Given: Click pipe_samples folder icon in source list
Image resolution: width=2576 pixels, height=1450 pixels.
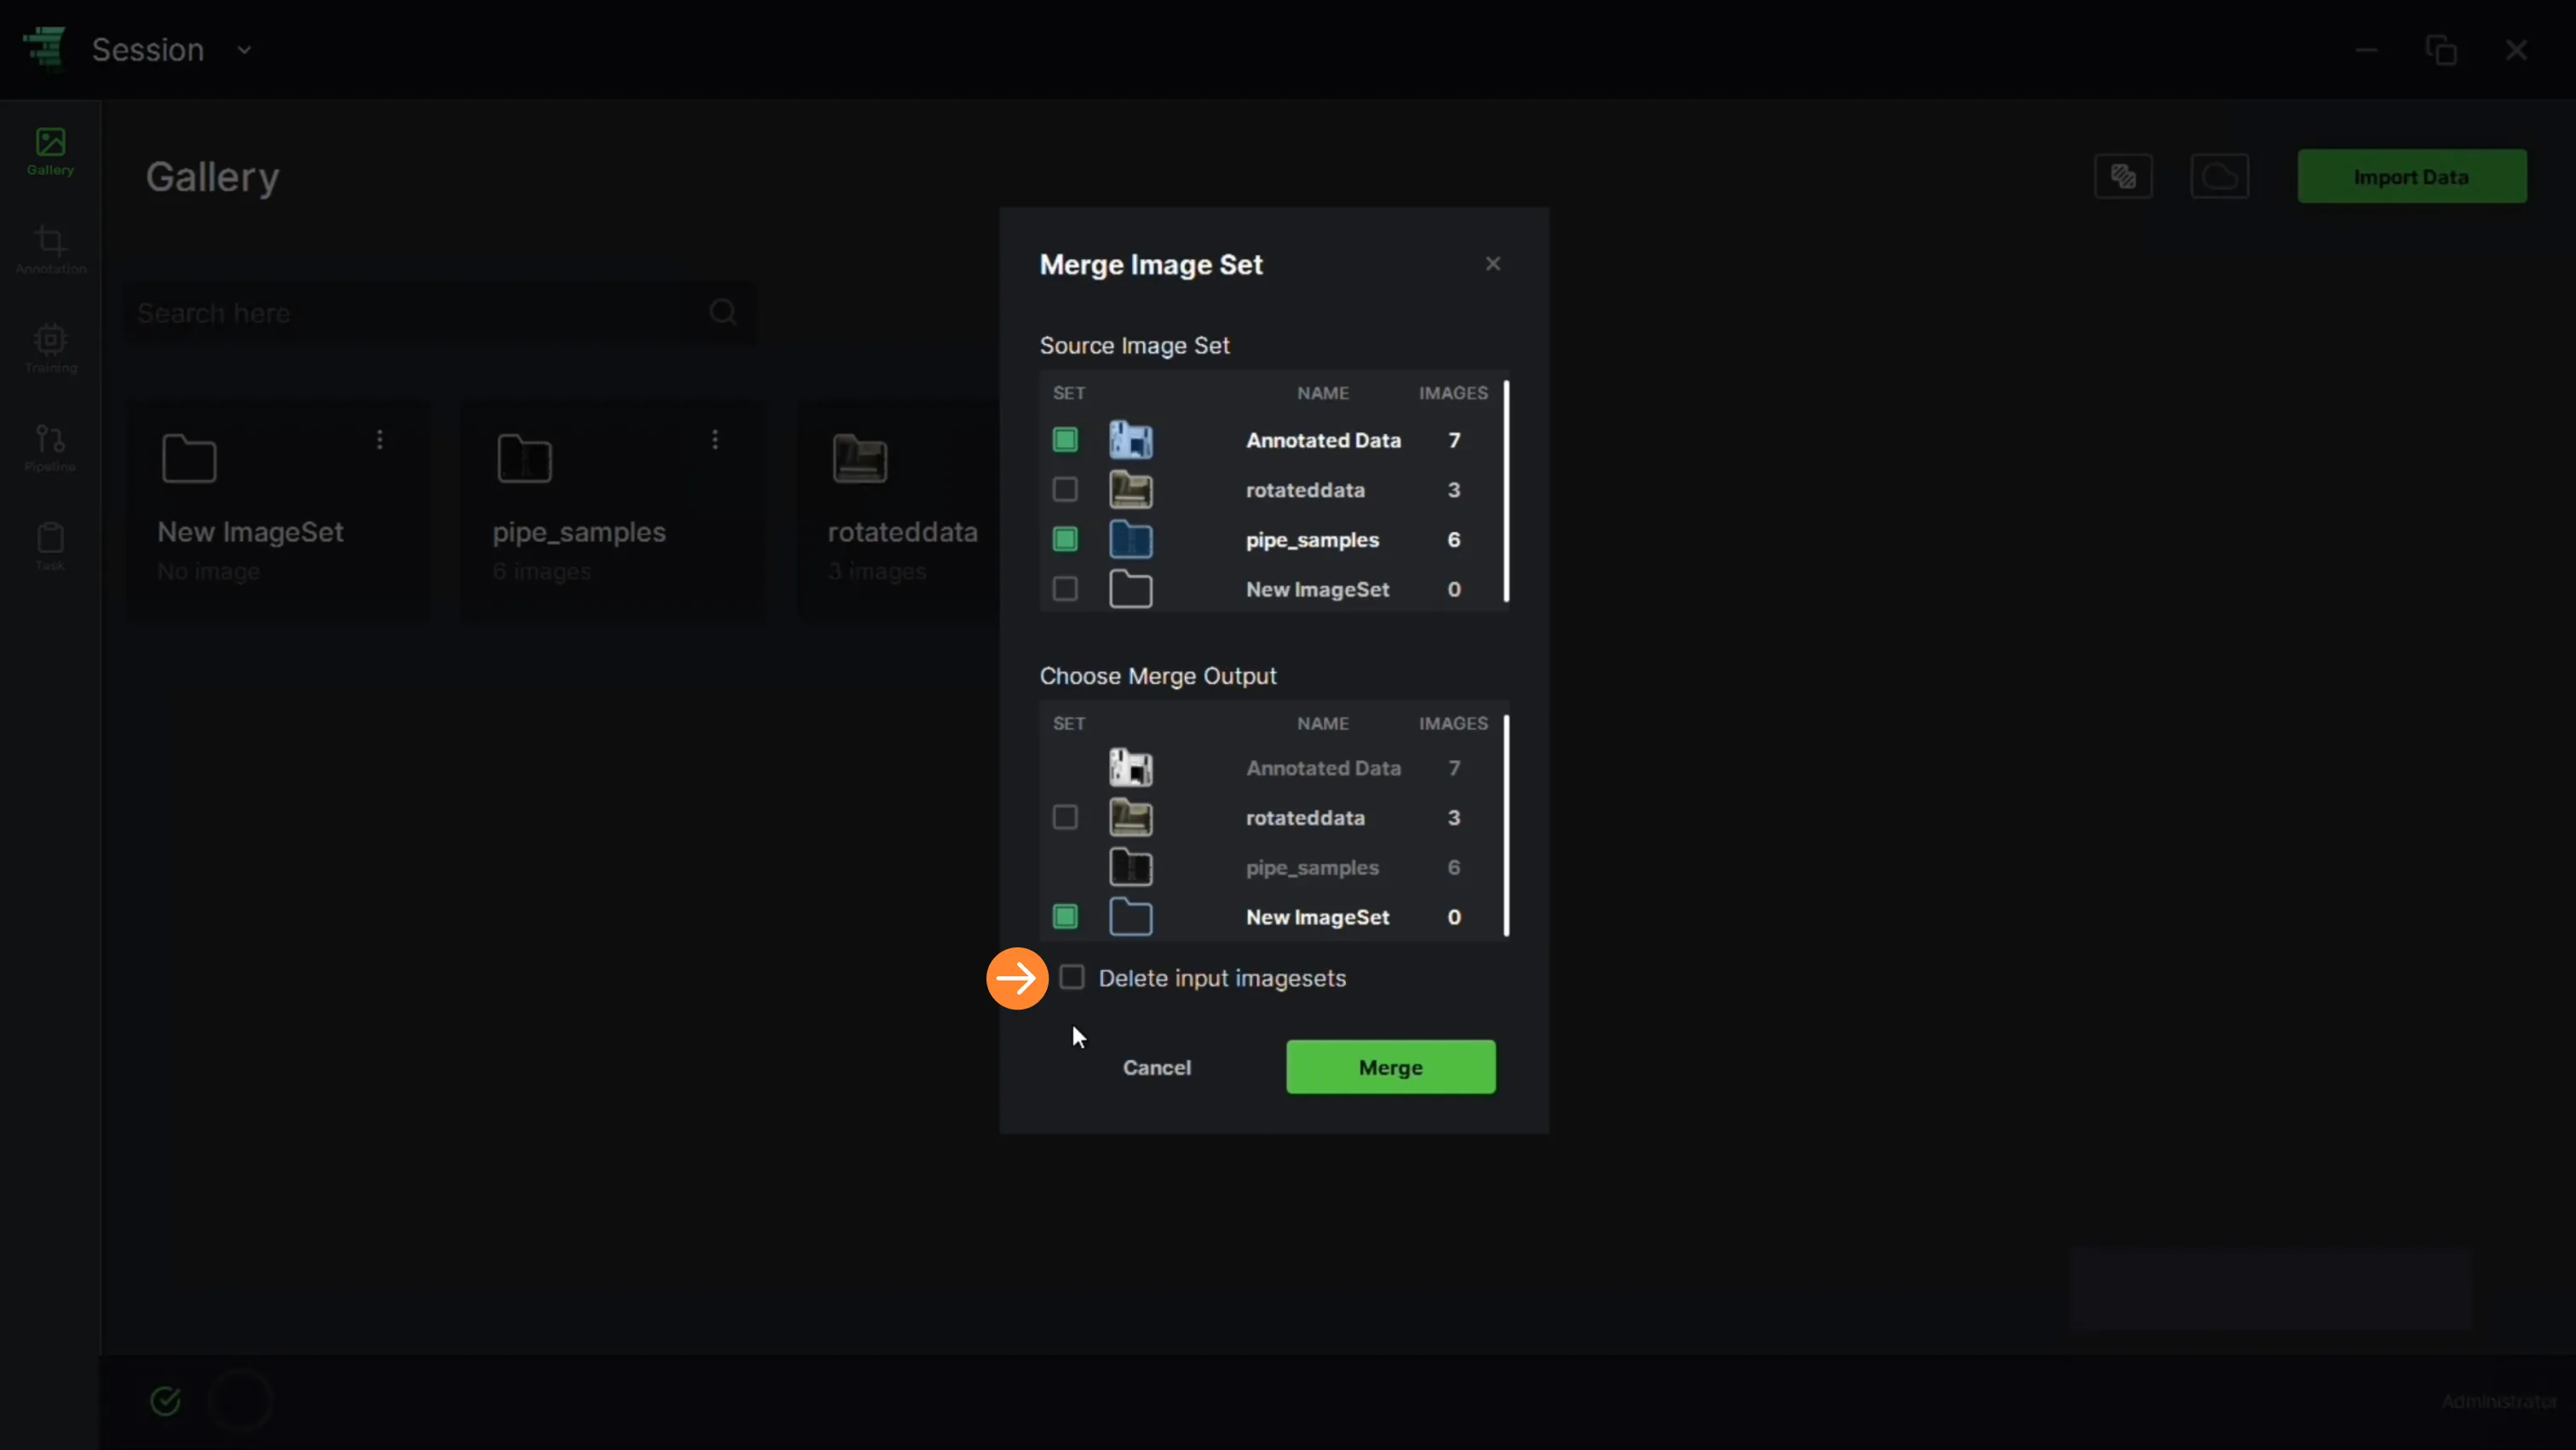Looking at the screenshot, I should tap(1131, 540).
